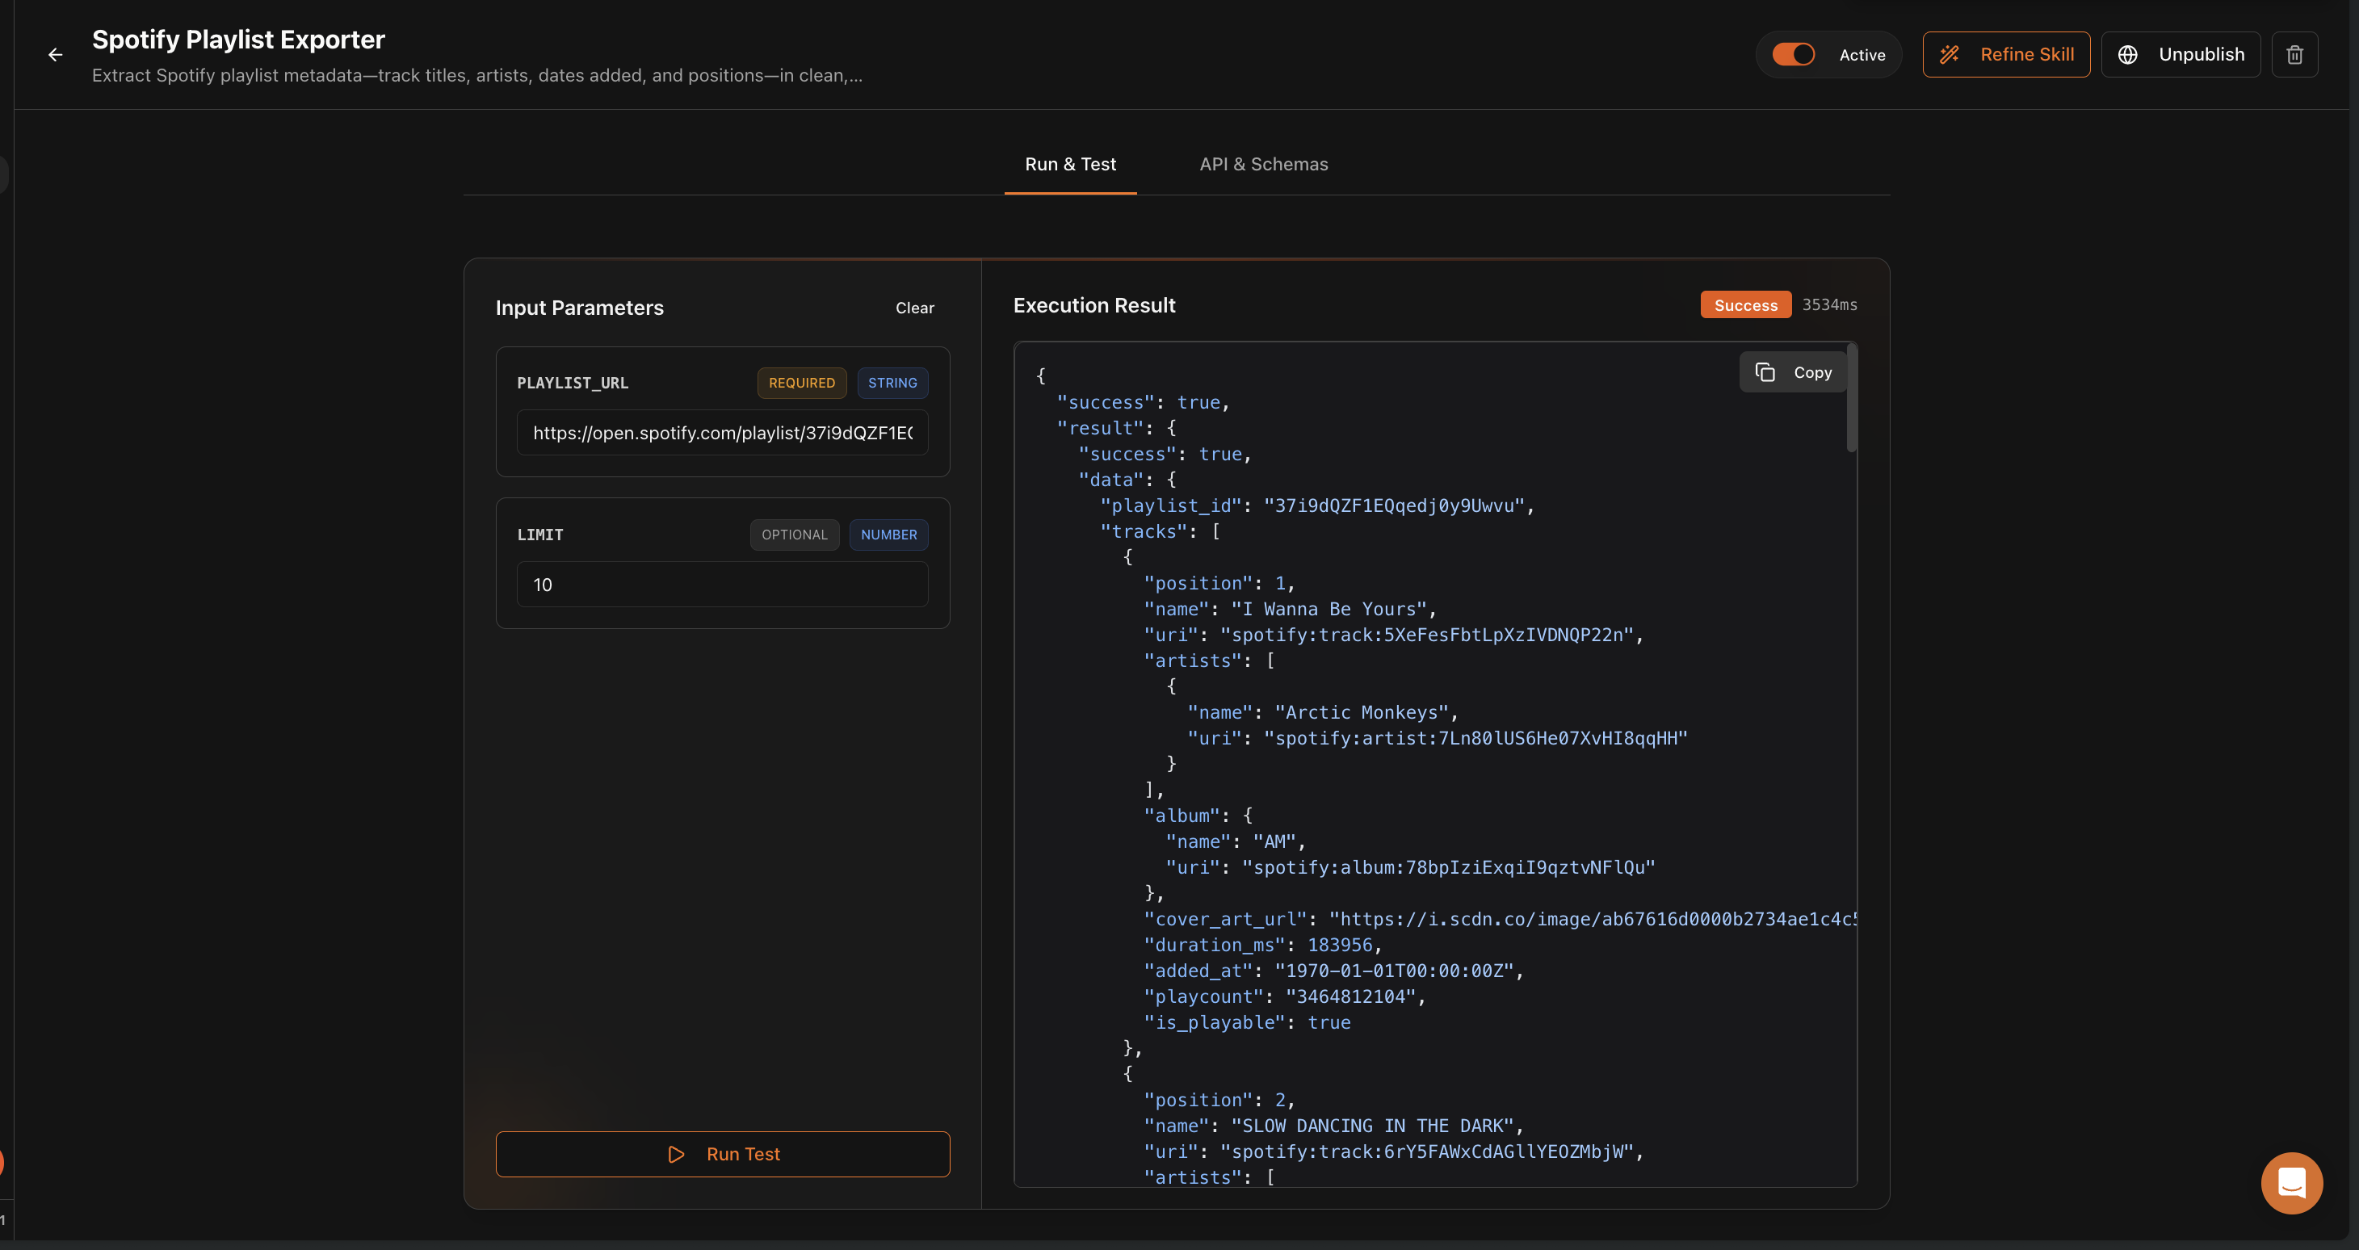Viewport: 2359px width, 1250px height.
Task: Click the STRING type badge
Action: click(x=893, y=383)
